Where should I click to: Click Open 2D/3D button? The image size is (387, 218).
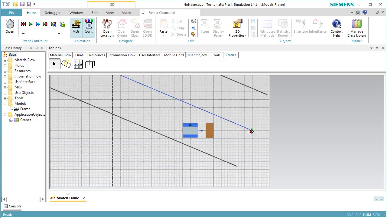148,28
